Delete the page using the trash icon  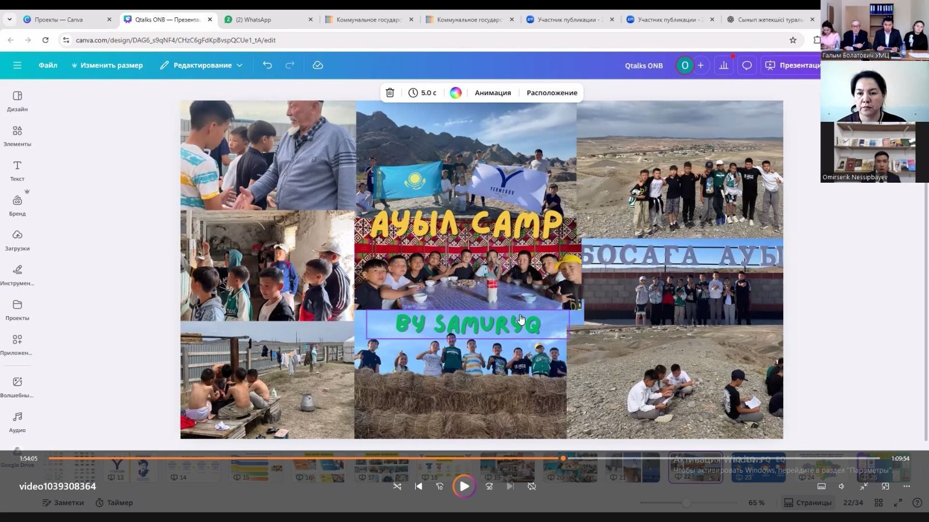click(390, 93)
